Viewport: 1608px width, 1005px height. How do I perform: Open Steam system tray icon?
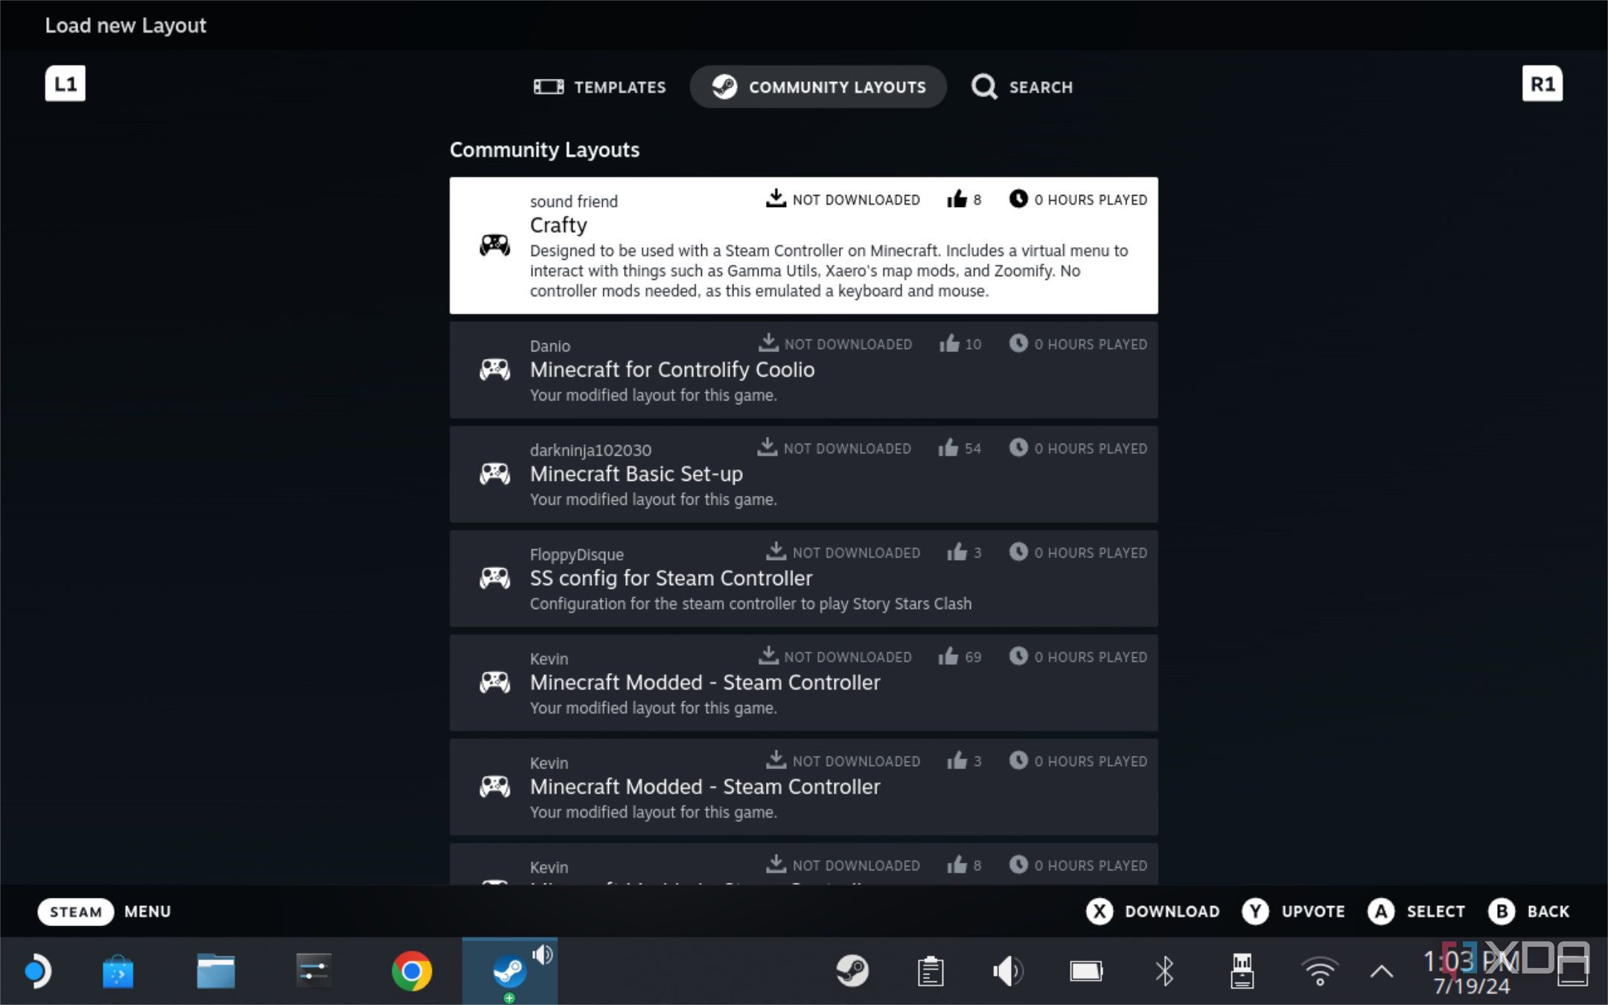852,971
